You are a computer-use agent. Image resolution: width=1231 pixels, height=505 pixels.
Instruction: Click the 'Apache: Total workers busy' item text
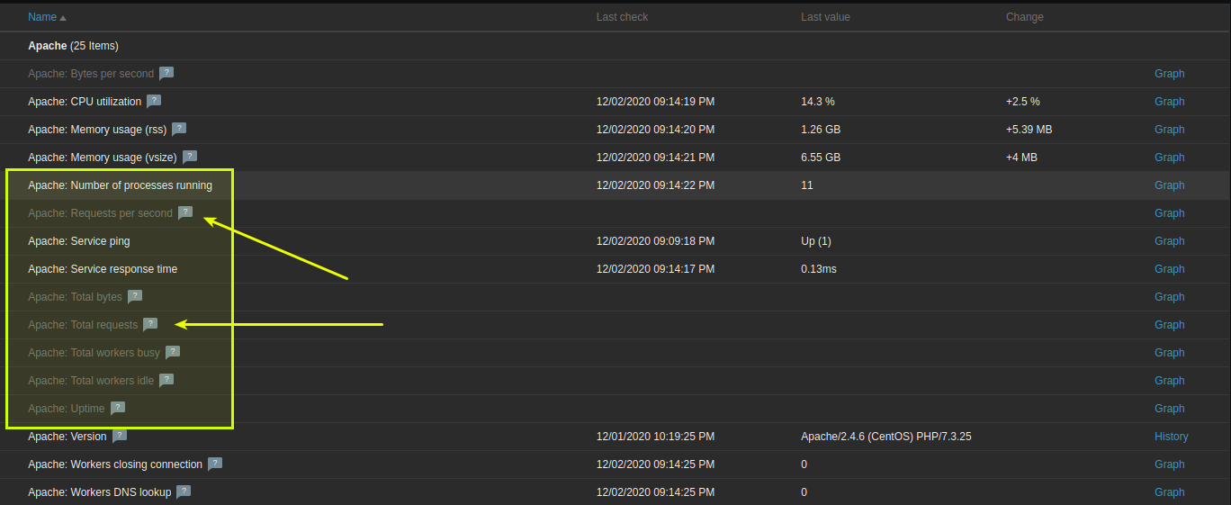[94, 353]
